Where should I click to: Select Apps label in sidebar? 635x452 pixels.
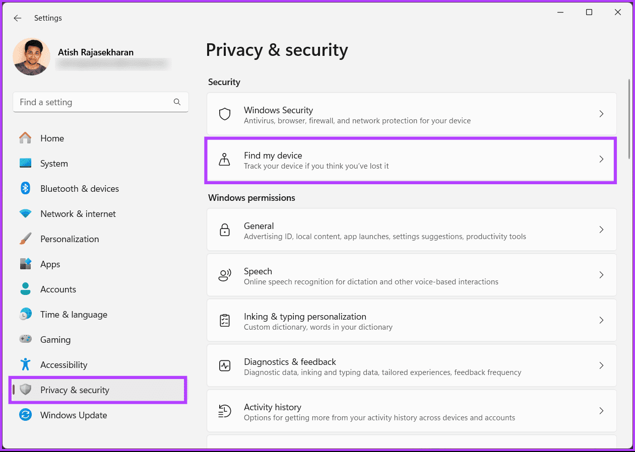tap(50, 264)
